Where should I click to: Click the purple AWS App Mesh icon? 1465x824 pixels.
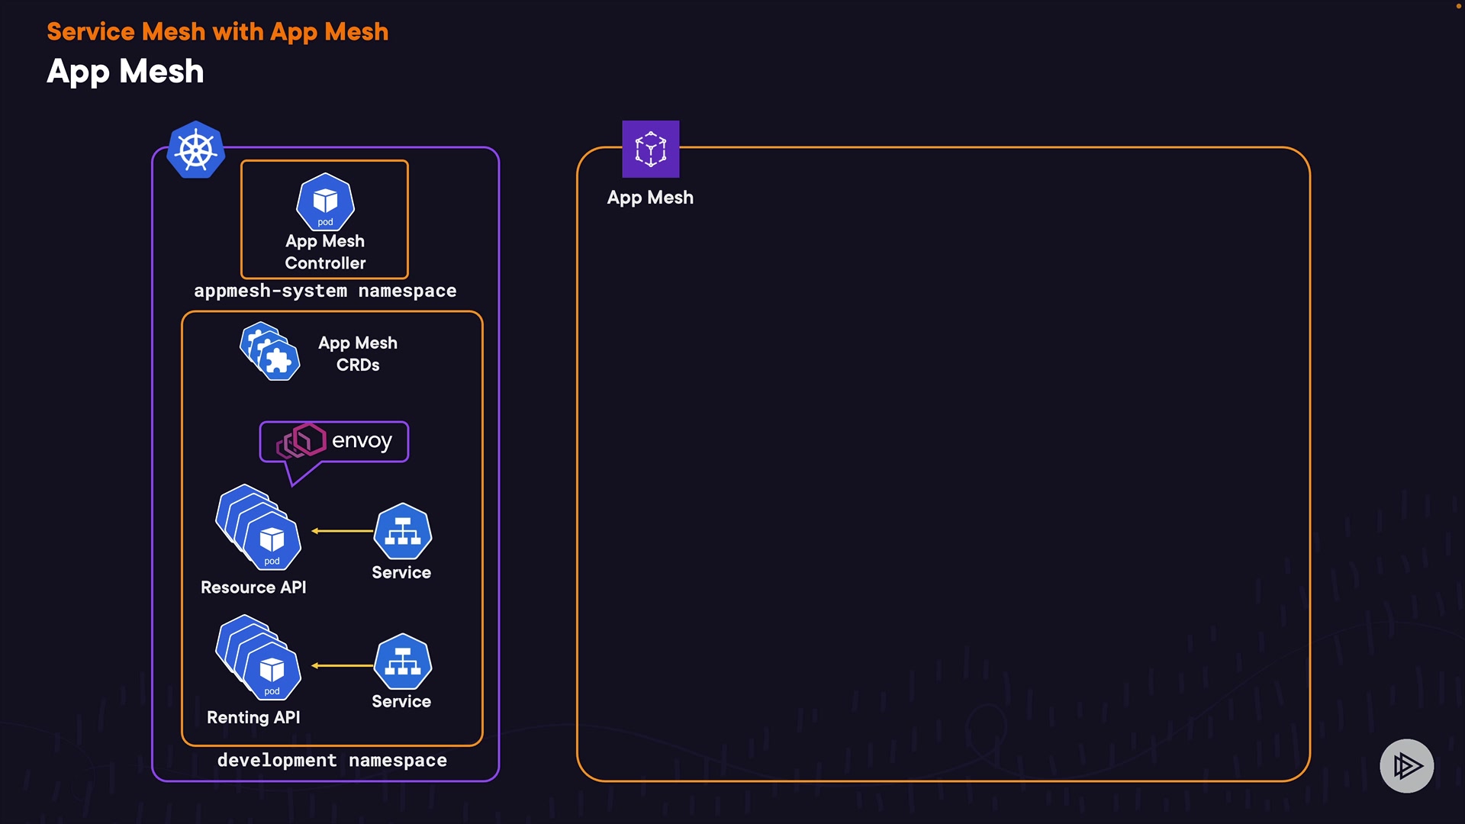(650, 149)
